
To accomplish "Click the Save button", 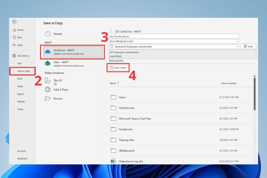I will tap(248, 46).
